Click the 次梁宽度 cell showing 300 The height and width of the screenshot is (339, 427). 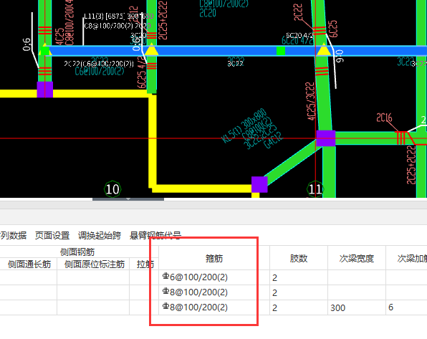pos(357,307)
